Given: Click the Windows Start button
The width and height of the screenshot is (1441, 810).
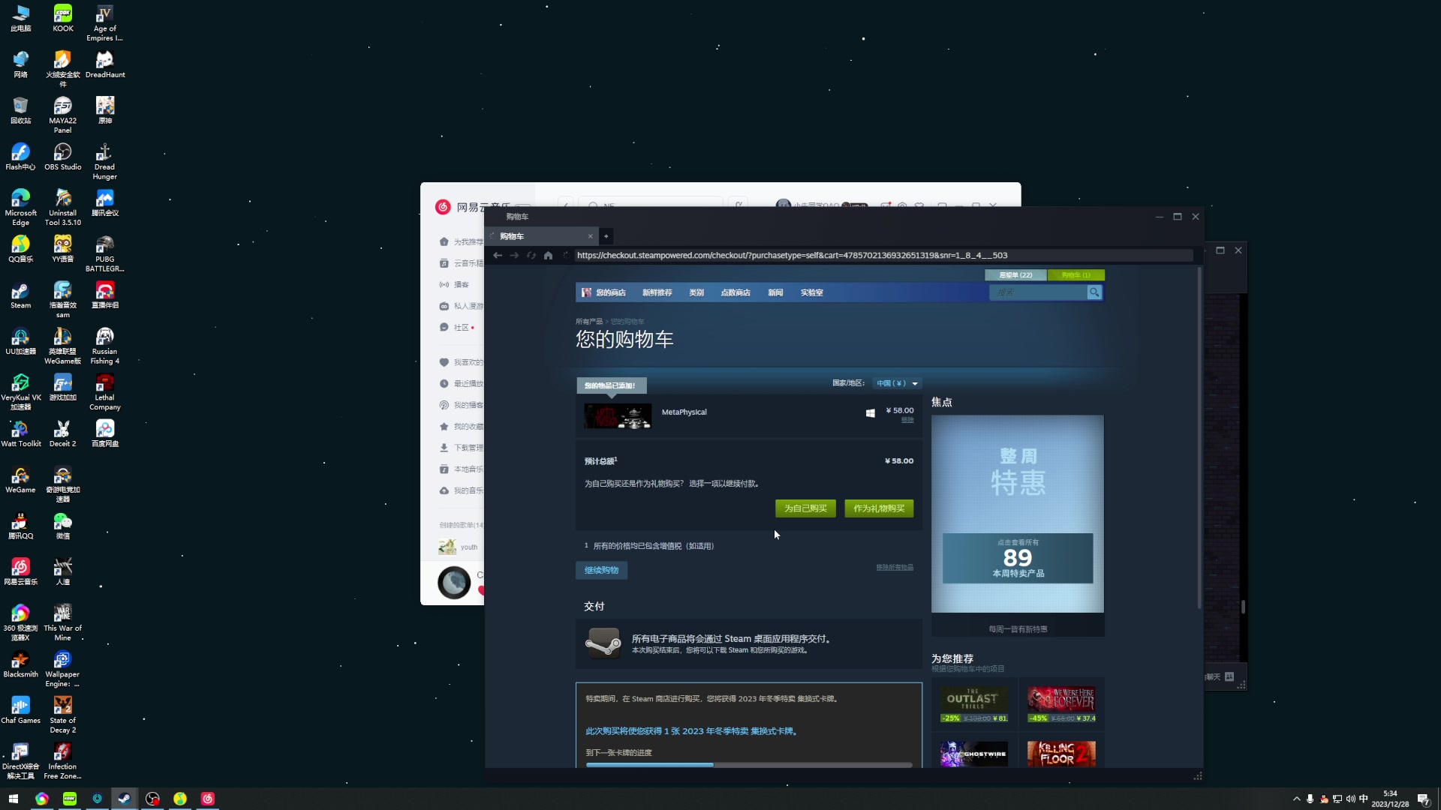Looking at the screenshot, I should (14, 799).
